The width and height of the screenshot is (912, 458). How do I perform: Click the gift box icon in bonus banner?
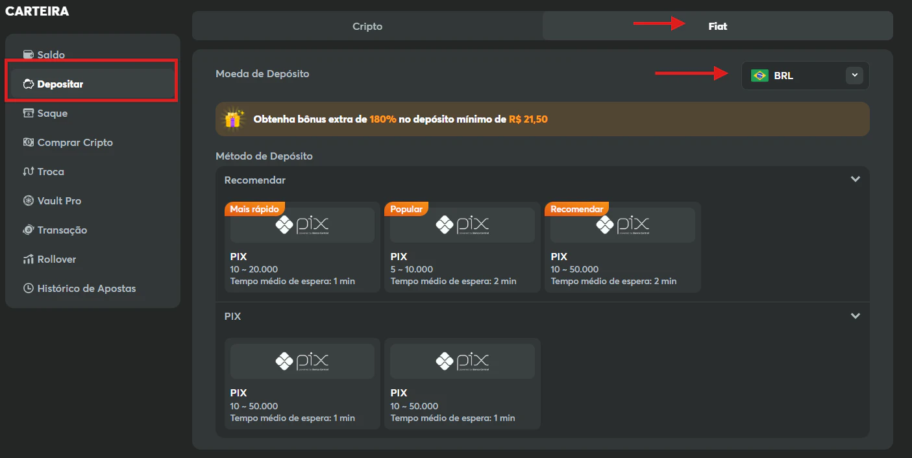[x=233, y=119]
